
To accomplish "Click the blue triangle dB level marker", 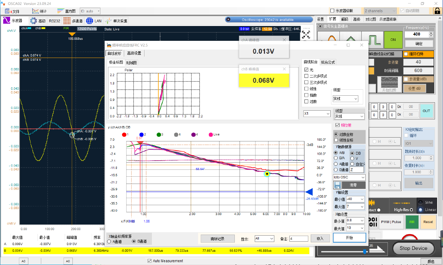I will (x=309, y=192).
